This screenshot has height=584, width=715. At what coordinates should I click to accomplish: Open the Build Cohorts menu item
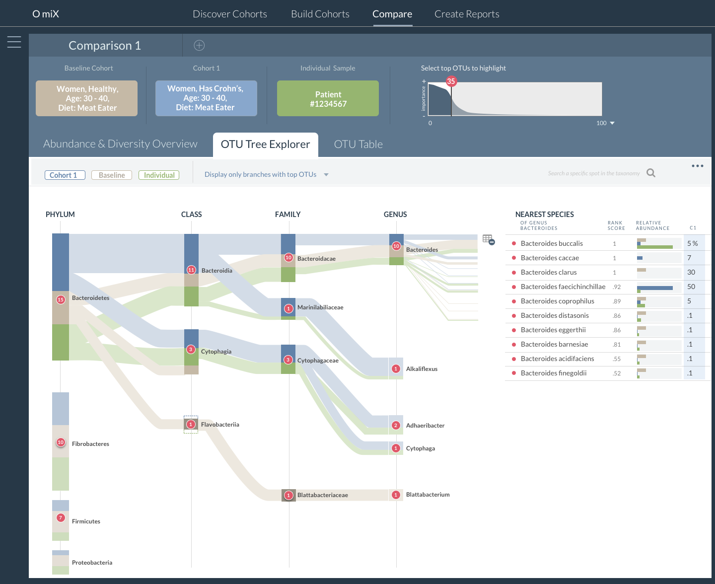320,14
